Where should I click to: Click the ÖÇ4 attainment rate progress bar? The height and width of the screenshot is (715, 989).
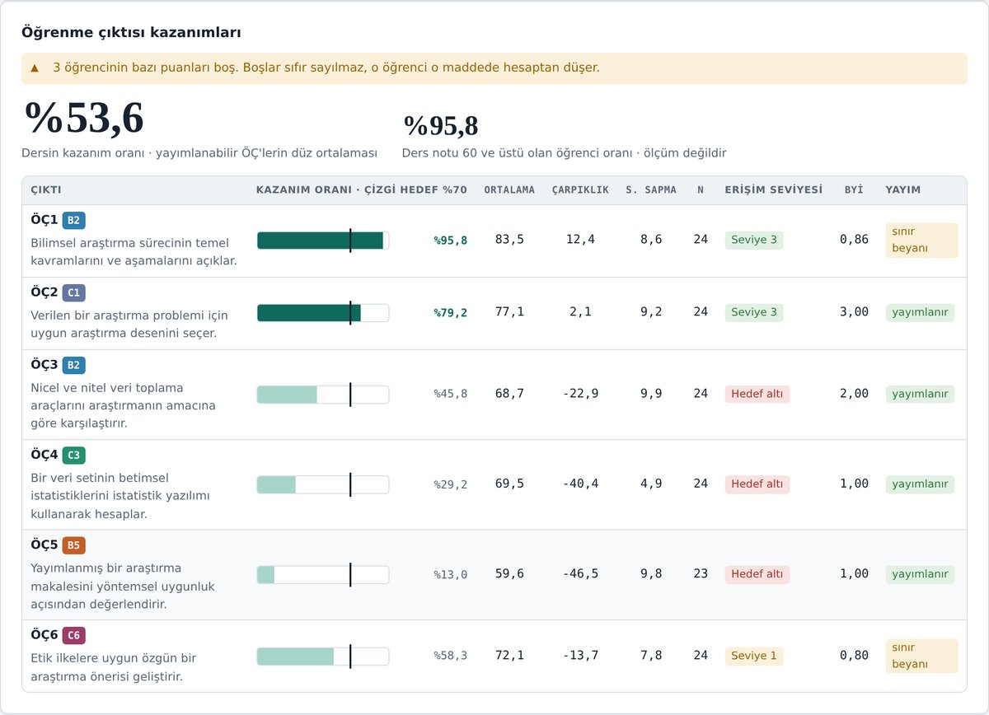pos(323,484)
